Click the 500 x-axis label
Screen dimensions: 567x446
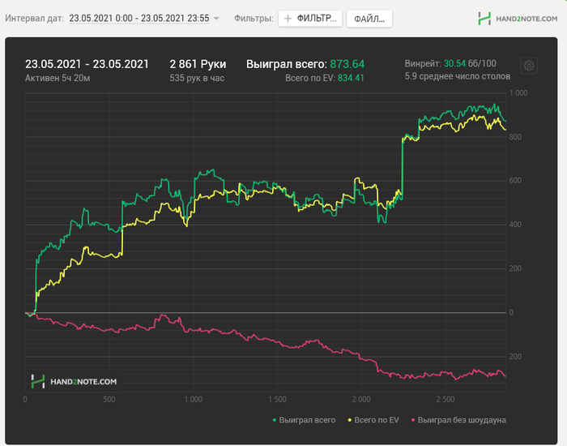tap(109, 399)
